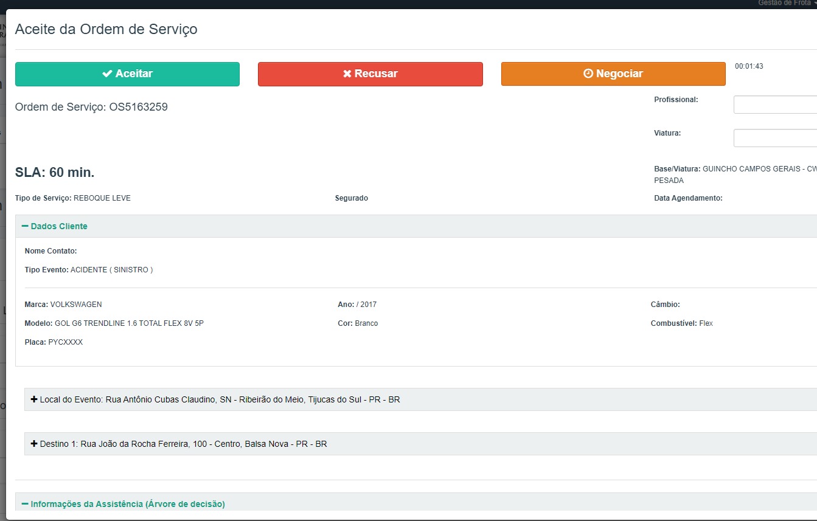Click the Profissional input field
Screen dimensions: 817x521
[x=775, y=105]
